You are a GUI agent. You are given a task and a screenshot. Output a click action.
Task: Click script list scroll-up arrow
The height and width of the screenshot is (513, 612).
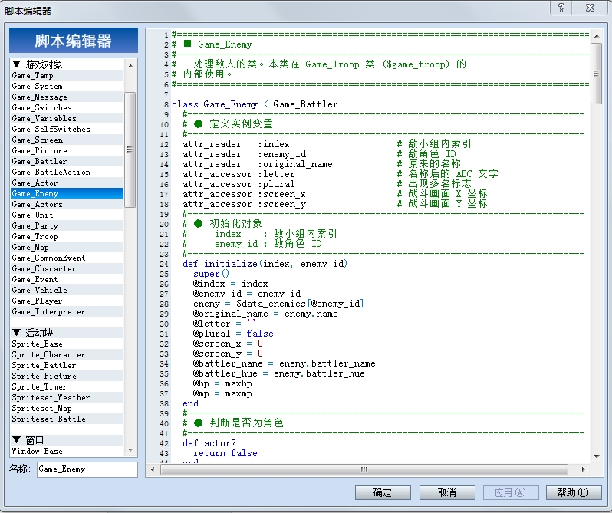[x=130, y=65]
